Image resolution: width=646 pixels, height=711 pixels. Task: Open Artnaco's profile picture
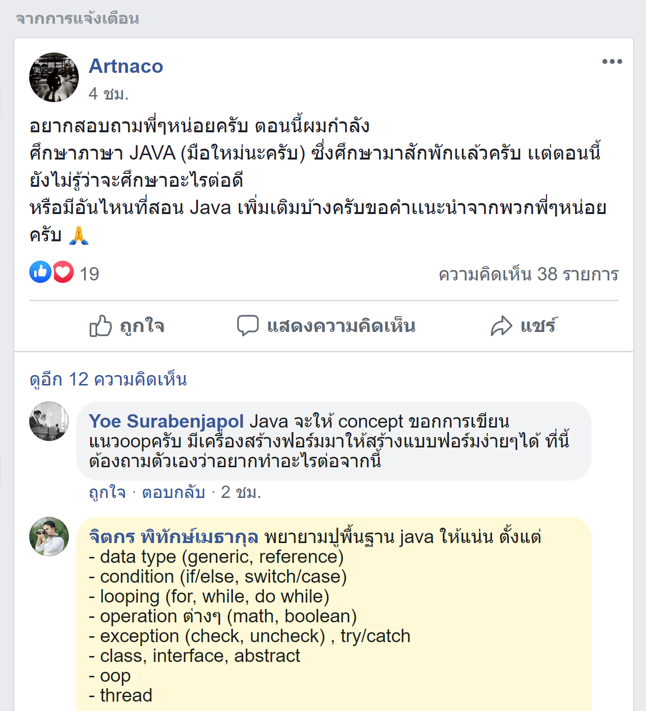point(54,77)
